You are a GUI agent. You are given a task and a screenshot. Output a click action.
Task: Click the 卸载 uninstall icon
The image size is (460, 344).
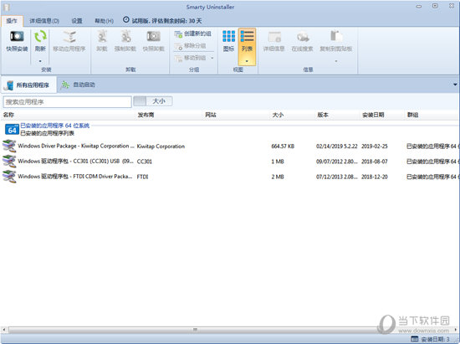pyautogui.click(x=102, y=36)
